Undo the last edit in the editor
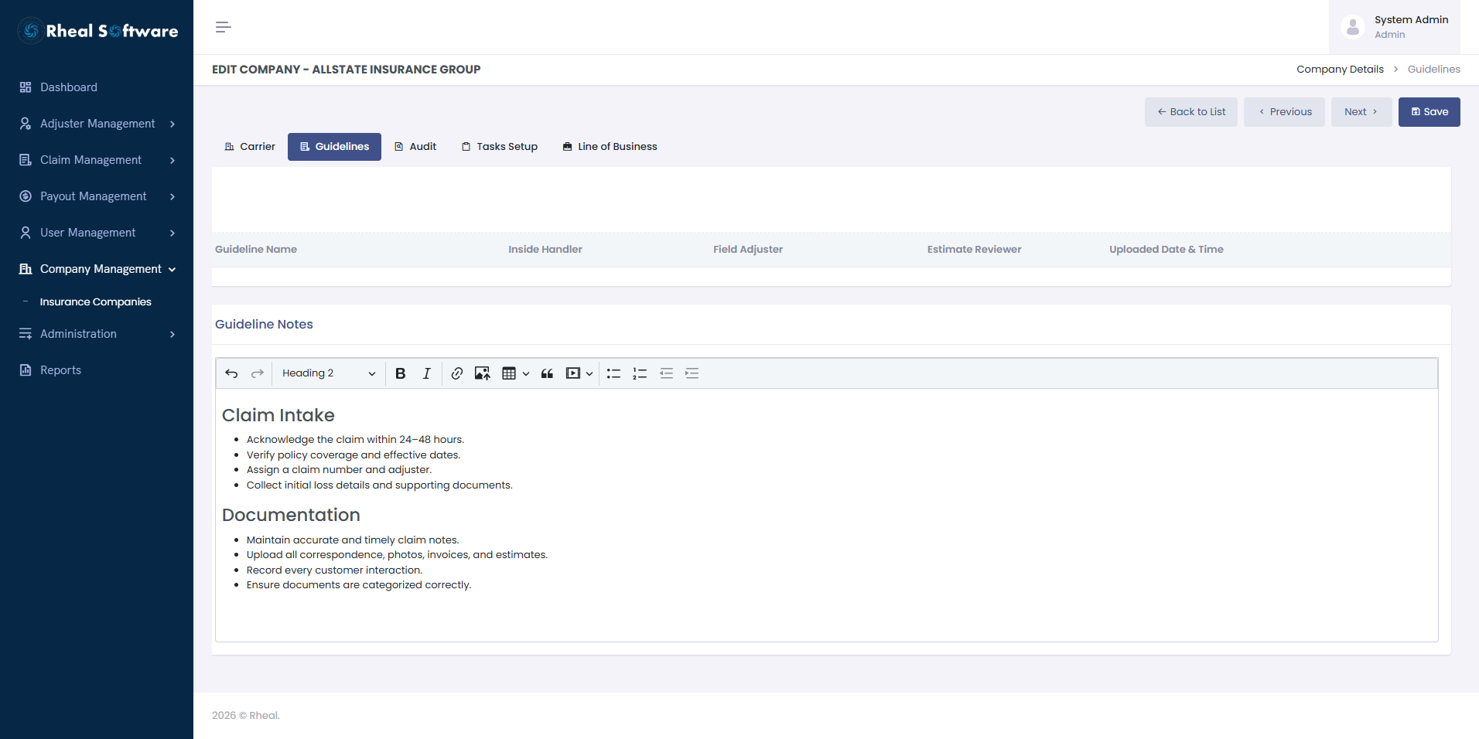Viewport: 1479px width, 739px height. point(231,373)
